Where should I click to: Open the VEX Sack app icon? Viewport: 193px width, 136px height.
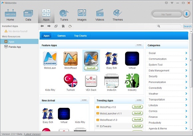[x=91, y=81]
